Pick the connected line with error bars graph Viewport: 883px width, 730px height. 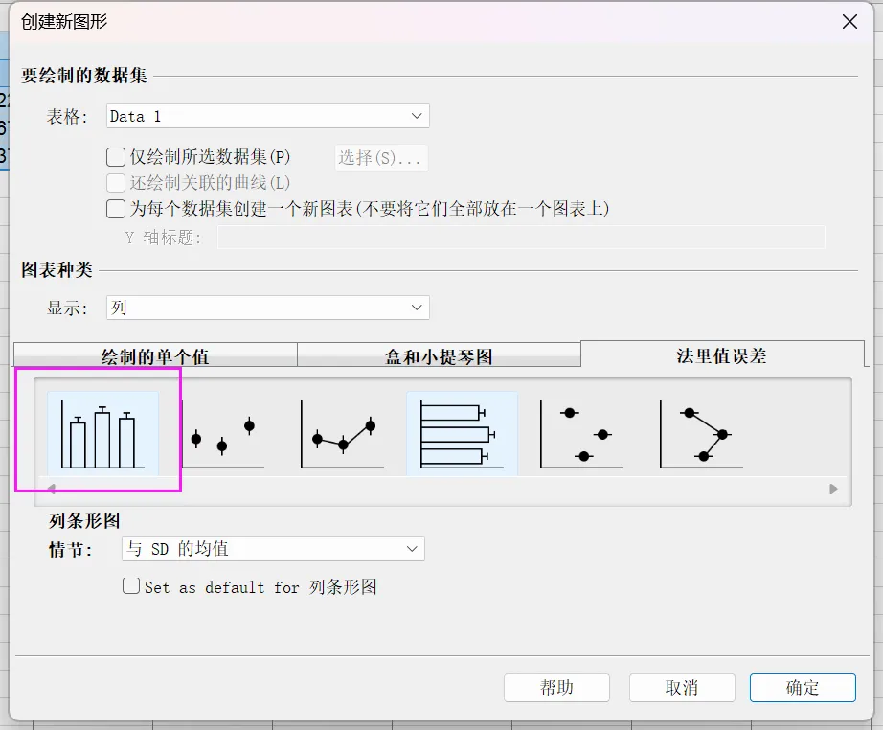(342, 434)
